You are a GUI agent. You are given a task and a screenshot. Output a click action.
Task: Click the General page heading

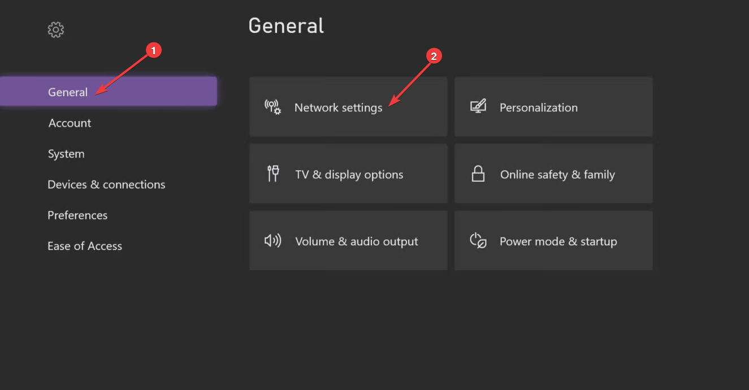(x=286, y=26)
